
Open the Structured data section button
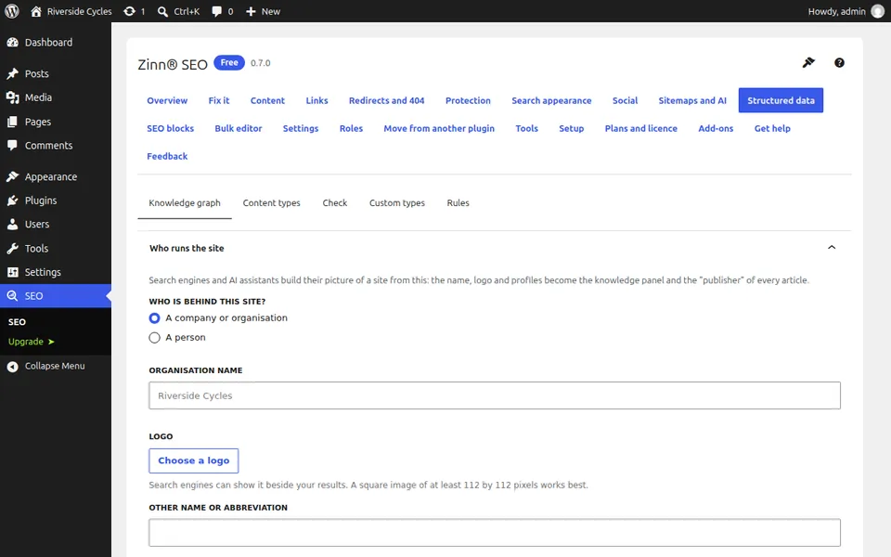(781, 100)
